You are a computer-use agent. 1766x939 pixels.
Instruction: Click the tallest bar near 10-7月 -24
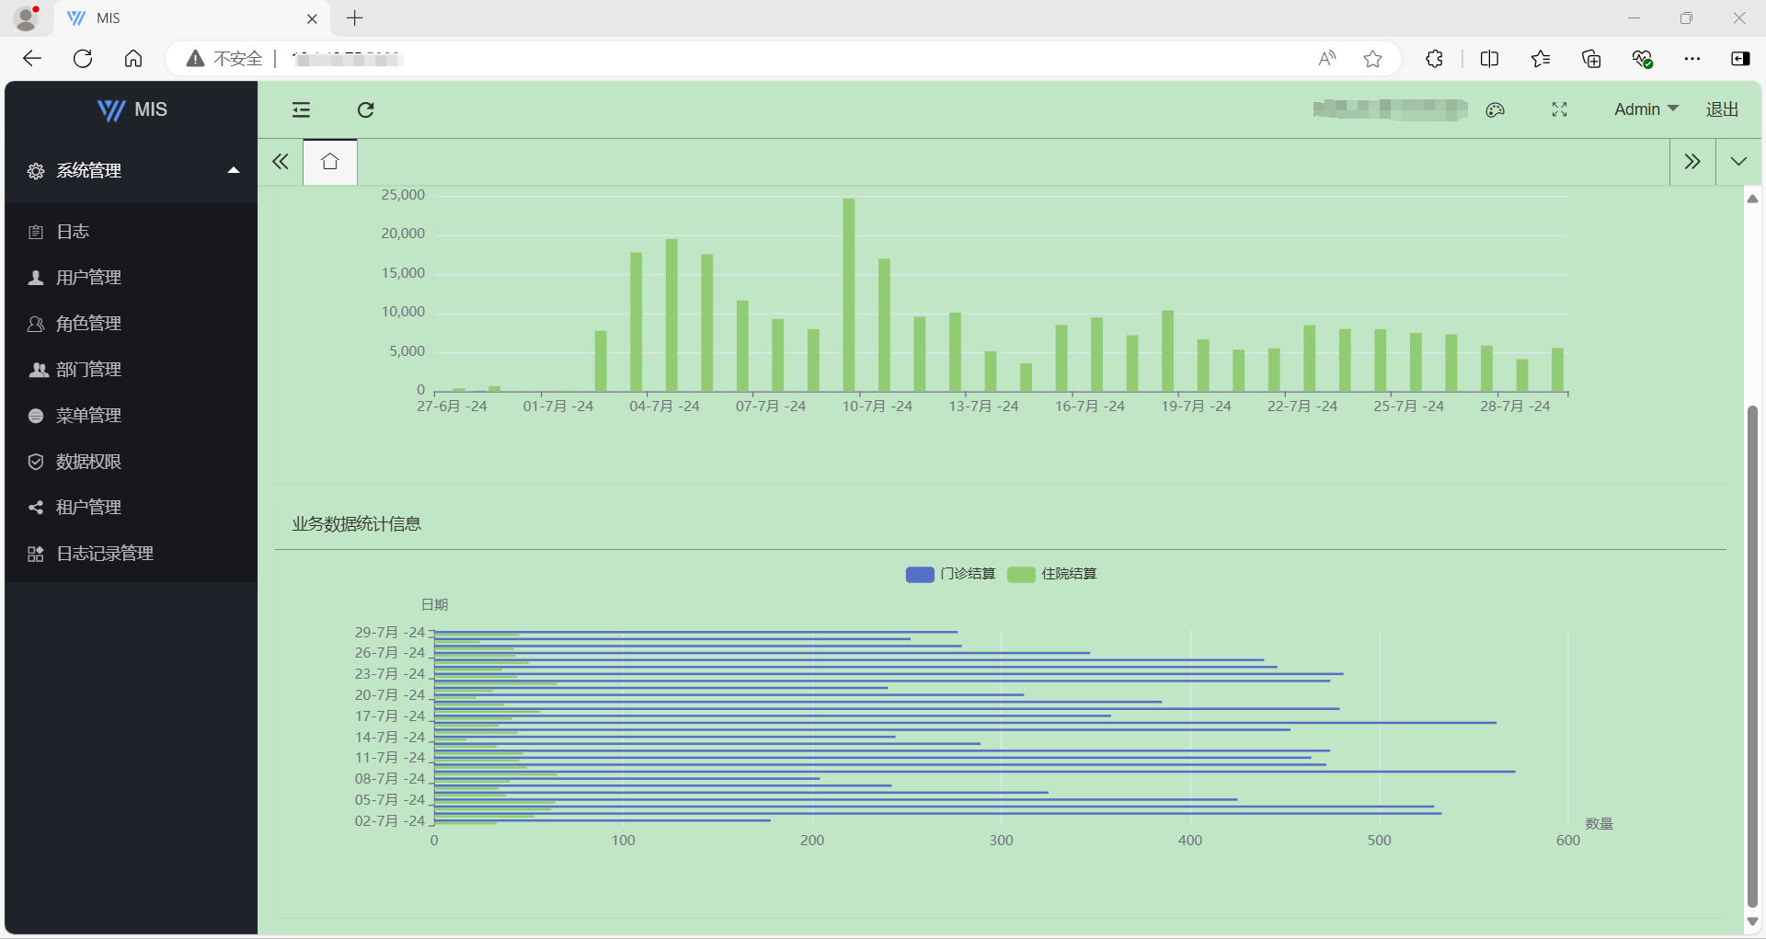point(849,294)
